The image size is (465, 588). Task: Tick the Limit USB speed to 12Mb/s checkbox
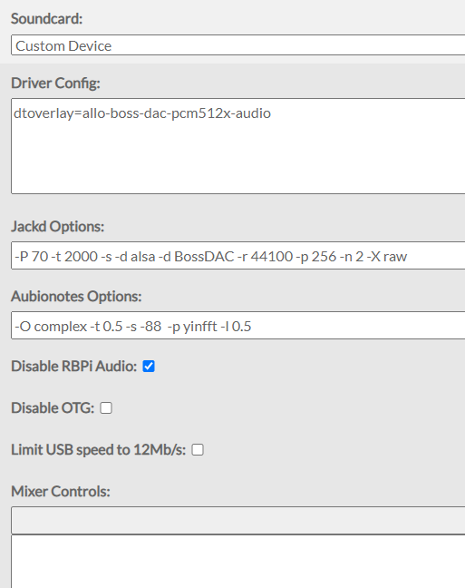pyautogui.click(x=198, y=450)
